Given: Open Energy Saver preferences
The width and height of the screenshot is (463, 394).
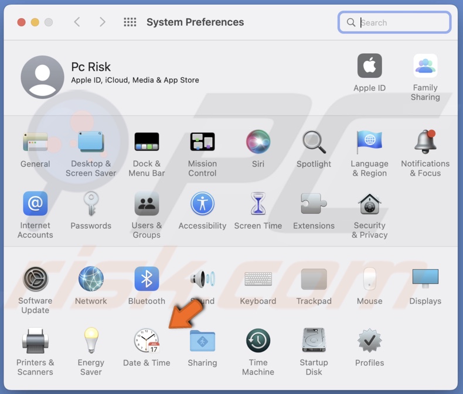Looking at the screenshot, I should (91, 341).
